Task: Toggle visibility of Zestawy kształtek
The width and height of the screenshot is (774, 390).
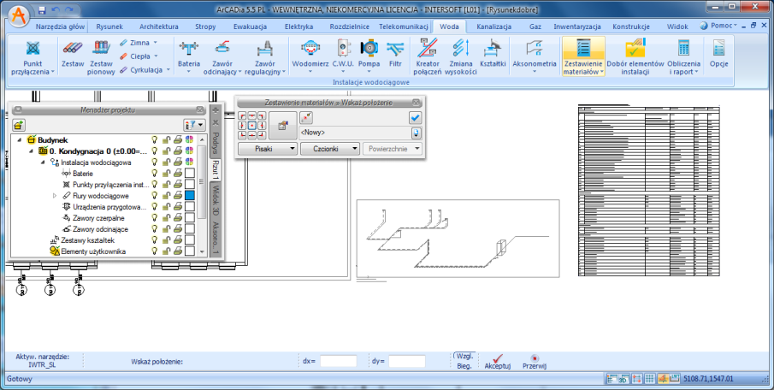Action: point(155,240)
